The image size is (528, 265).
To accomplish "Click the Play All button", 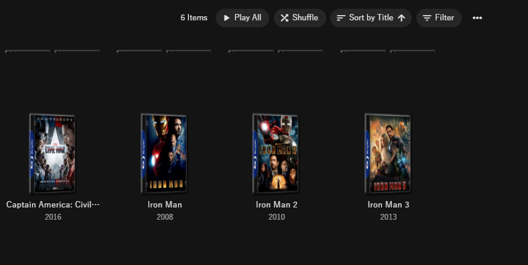I will coord(242,18).
